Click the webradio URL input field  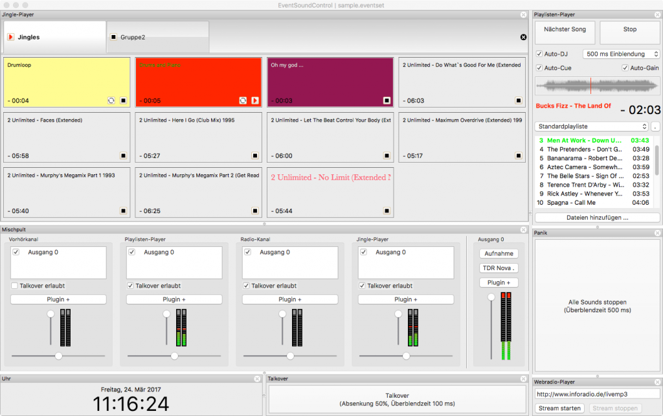[x=597, y=394]
